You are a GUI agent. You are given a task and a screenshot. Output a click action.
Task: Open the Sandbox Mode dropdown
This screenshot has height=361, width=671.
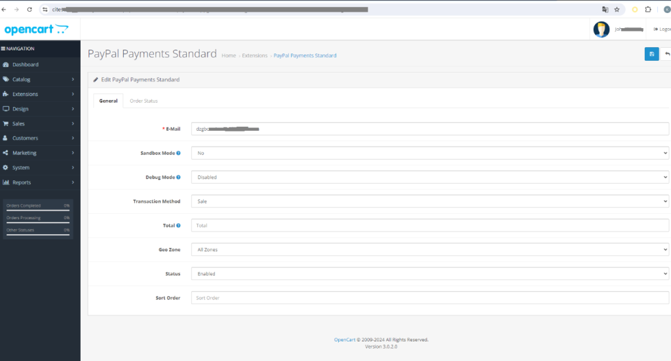[430, 153]
